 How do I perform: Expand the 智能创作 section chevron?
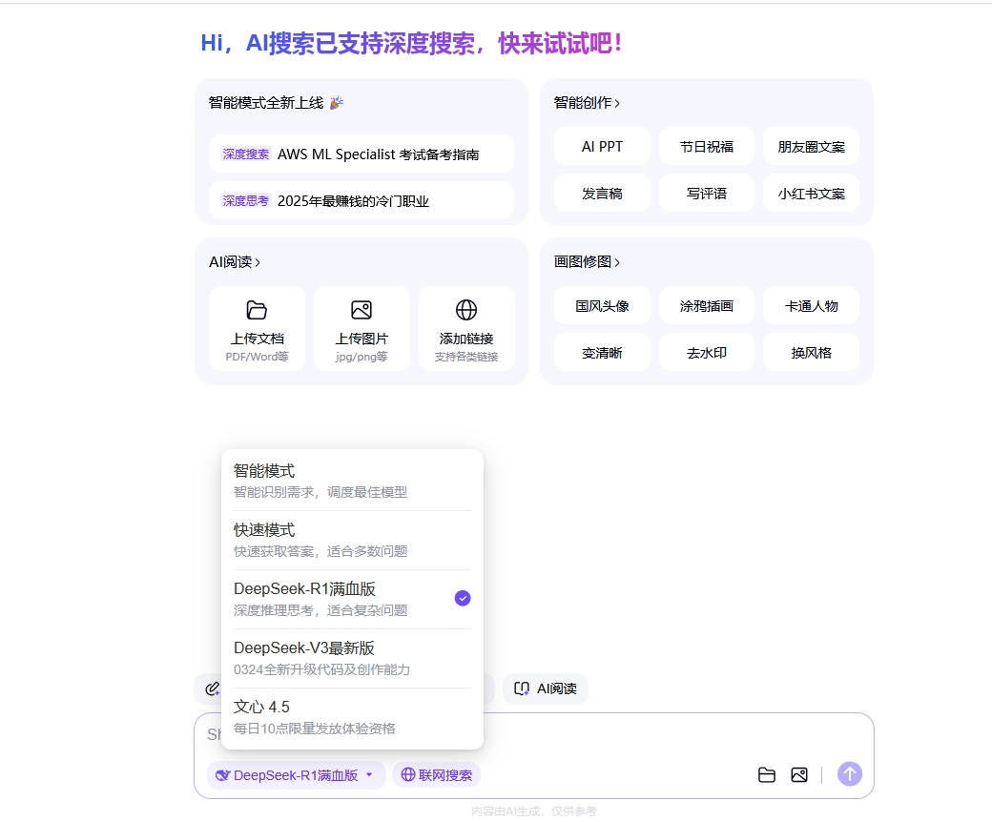coord(617,103)
